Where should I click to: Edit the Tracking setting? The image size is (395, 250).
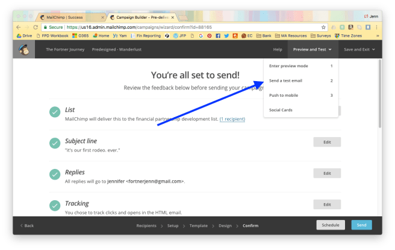327,204
